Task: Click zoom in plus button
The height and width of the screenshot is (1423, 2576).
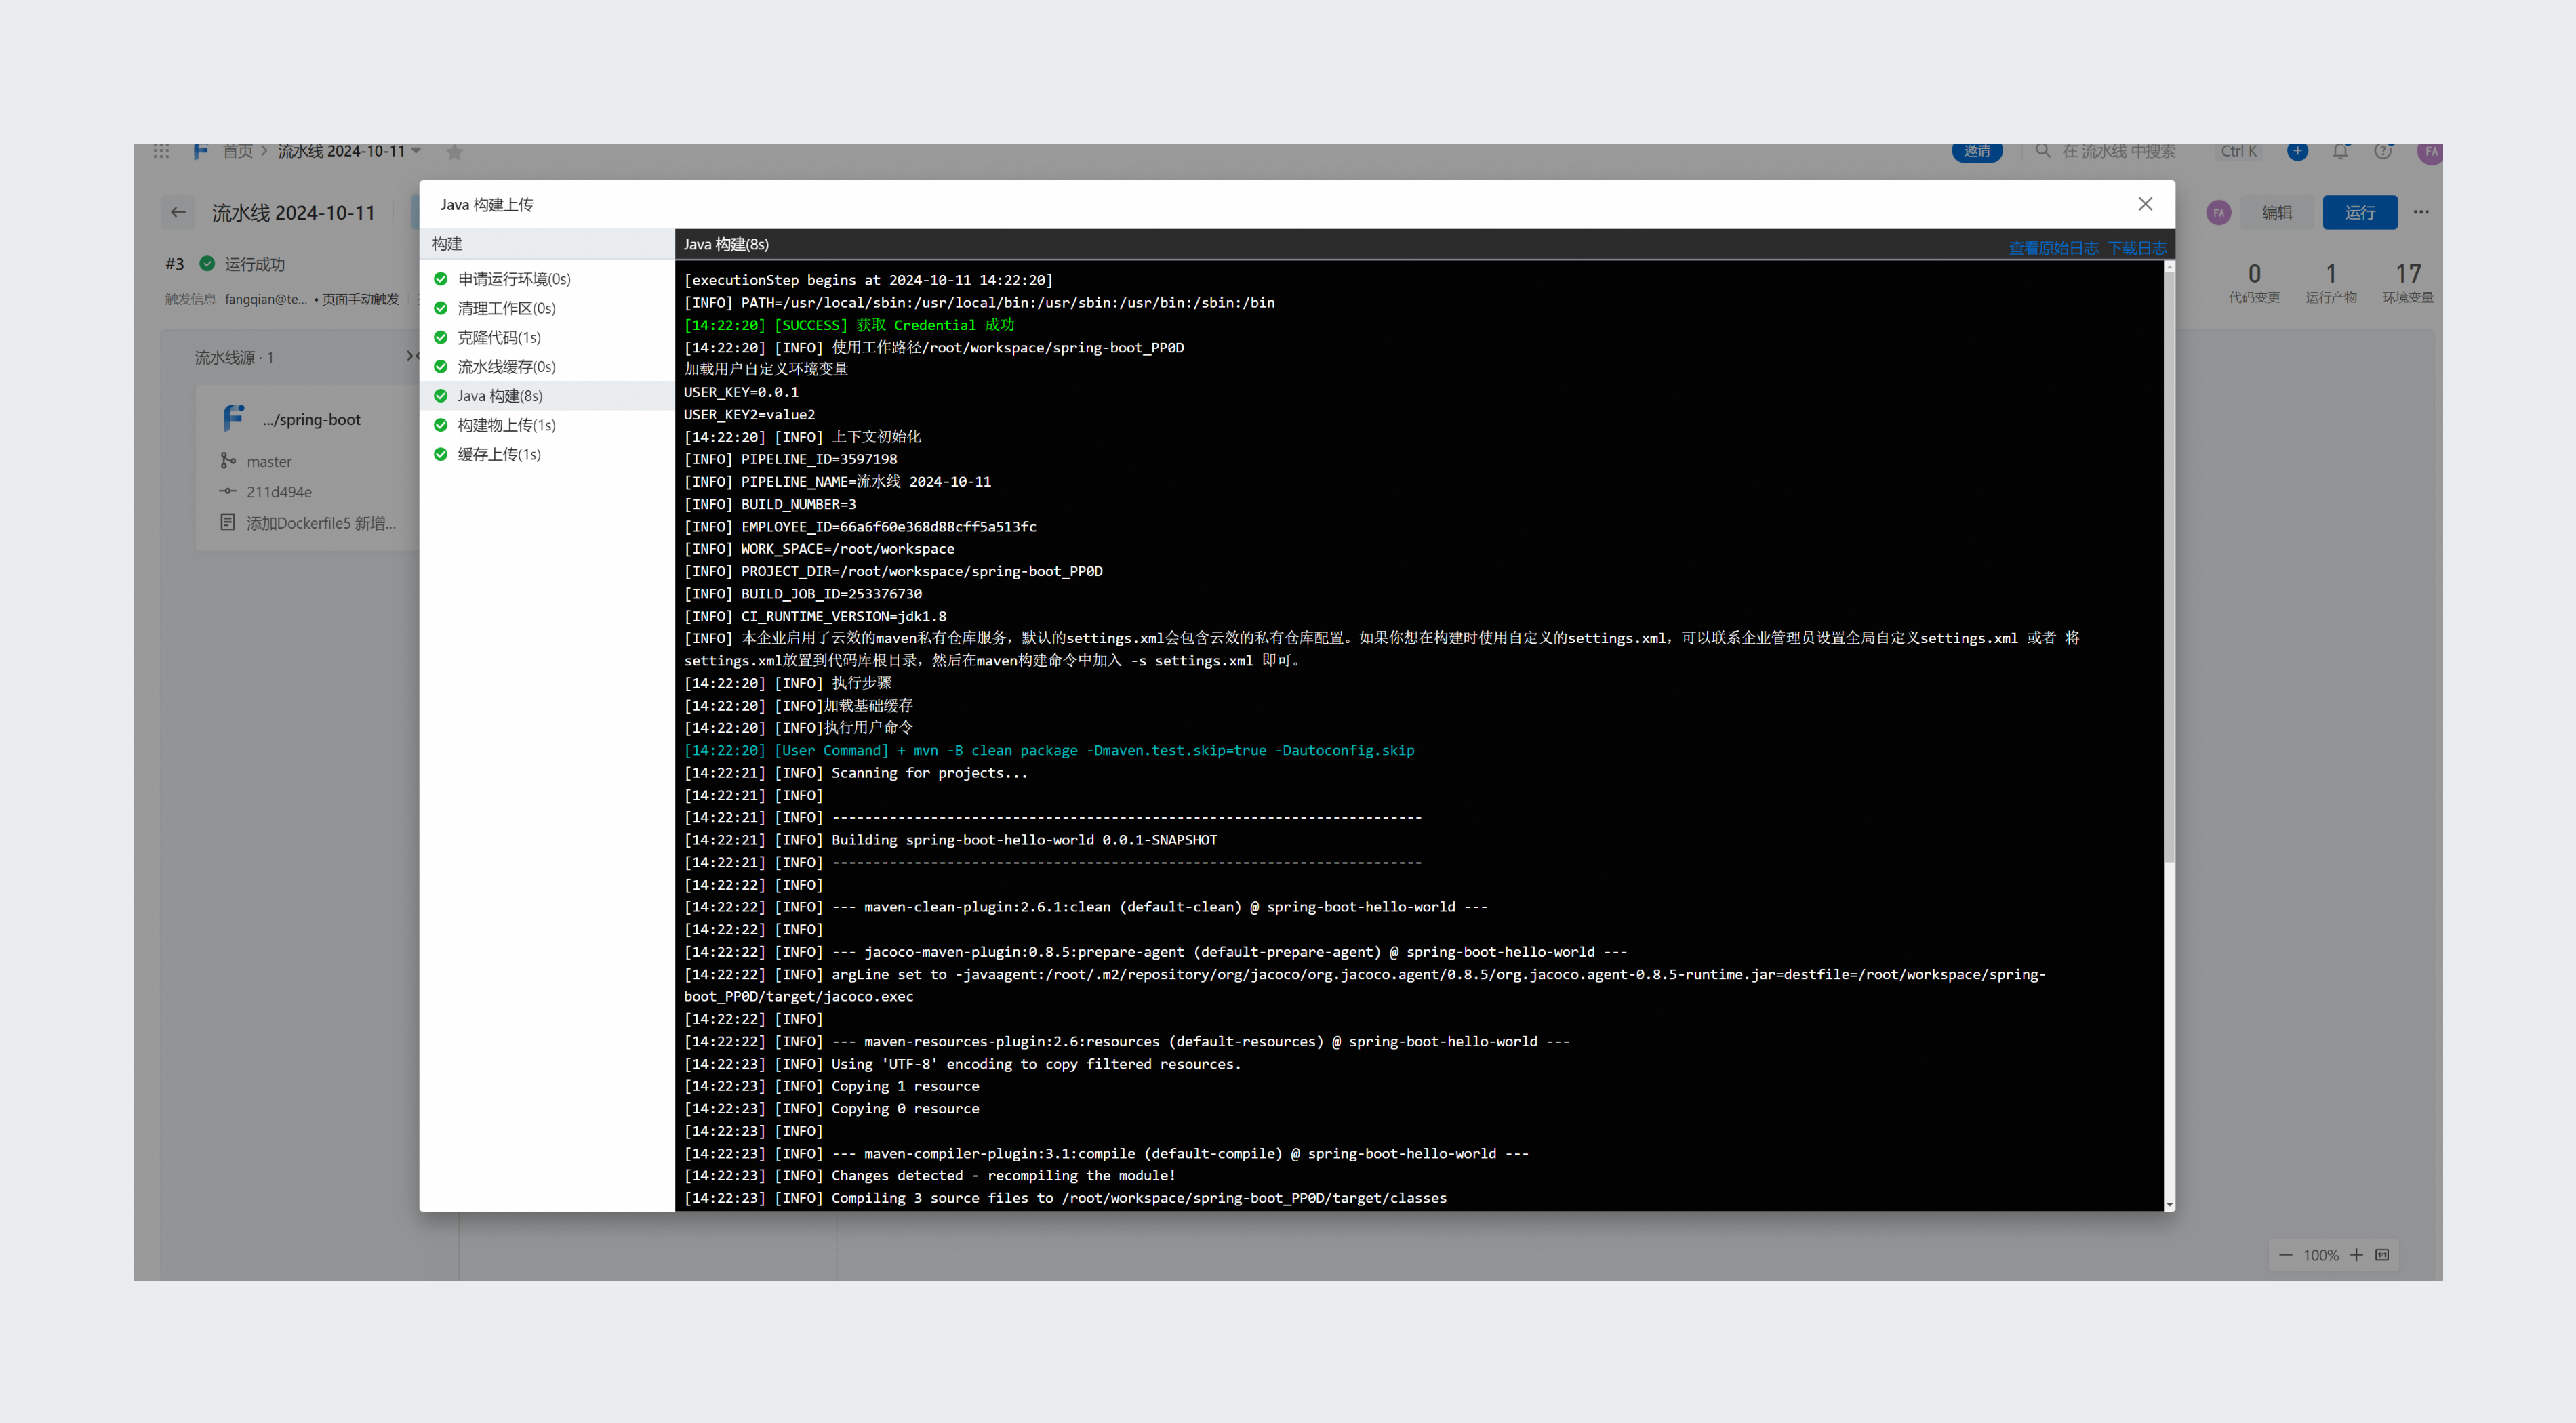Action: (2356, 1255)
